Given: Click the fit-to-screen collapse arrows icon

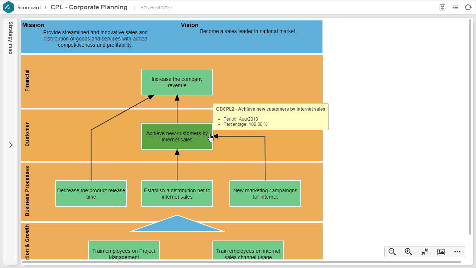Looking at the screenshot, I should tap(425, 252).
